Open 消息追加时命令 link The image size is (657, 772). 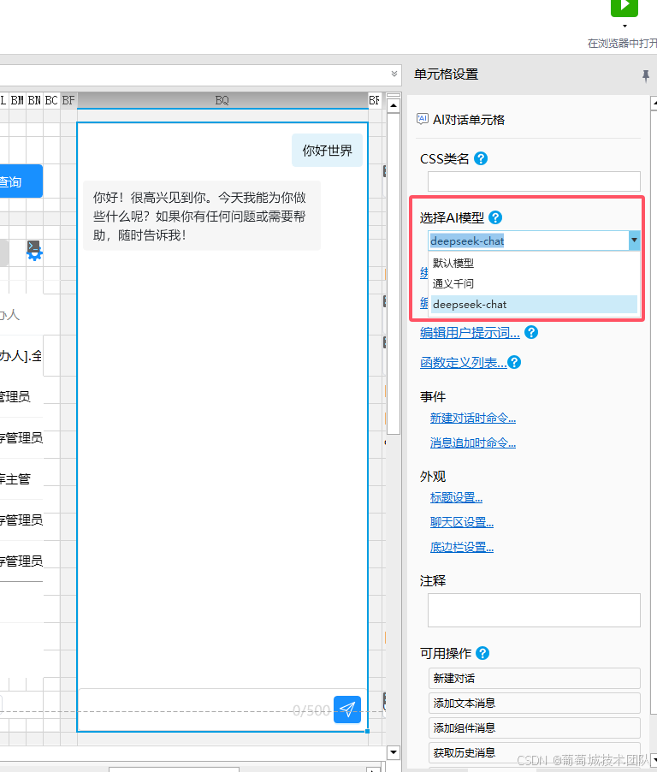pyautogui.click(x=473, y=443)
